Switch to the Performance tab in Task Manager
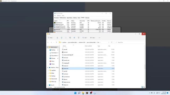The height and width of the screenshot is (95, 170). (63, 18)
